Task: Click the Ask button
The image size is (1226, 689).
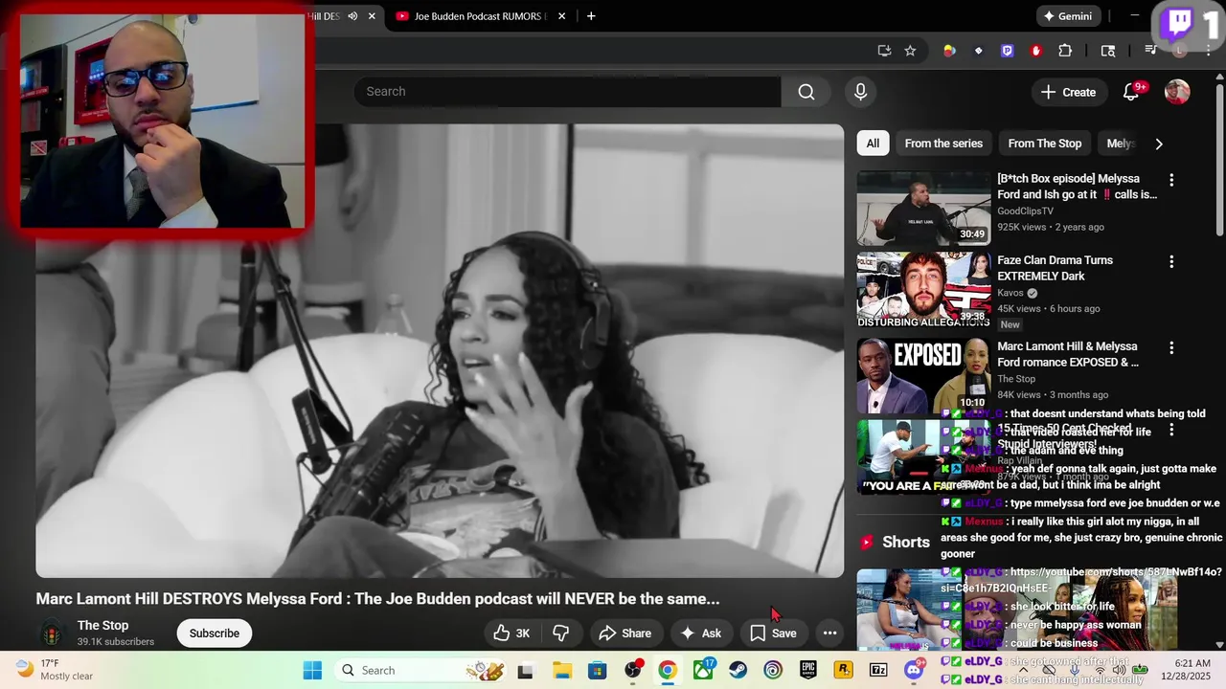Action: (700, 633)
